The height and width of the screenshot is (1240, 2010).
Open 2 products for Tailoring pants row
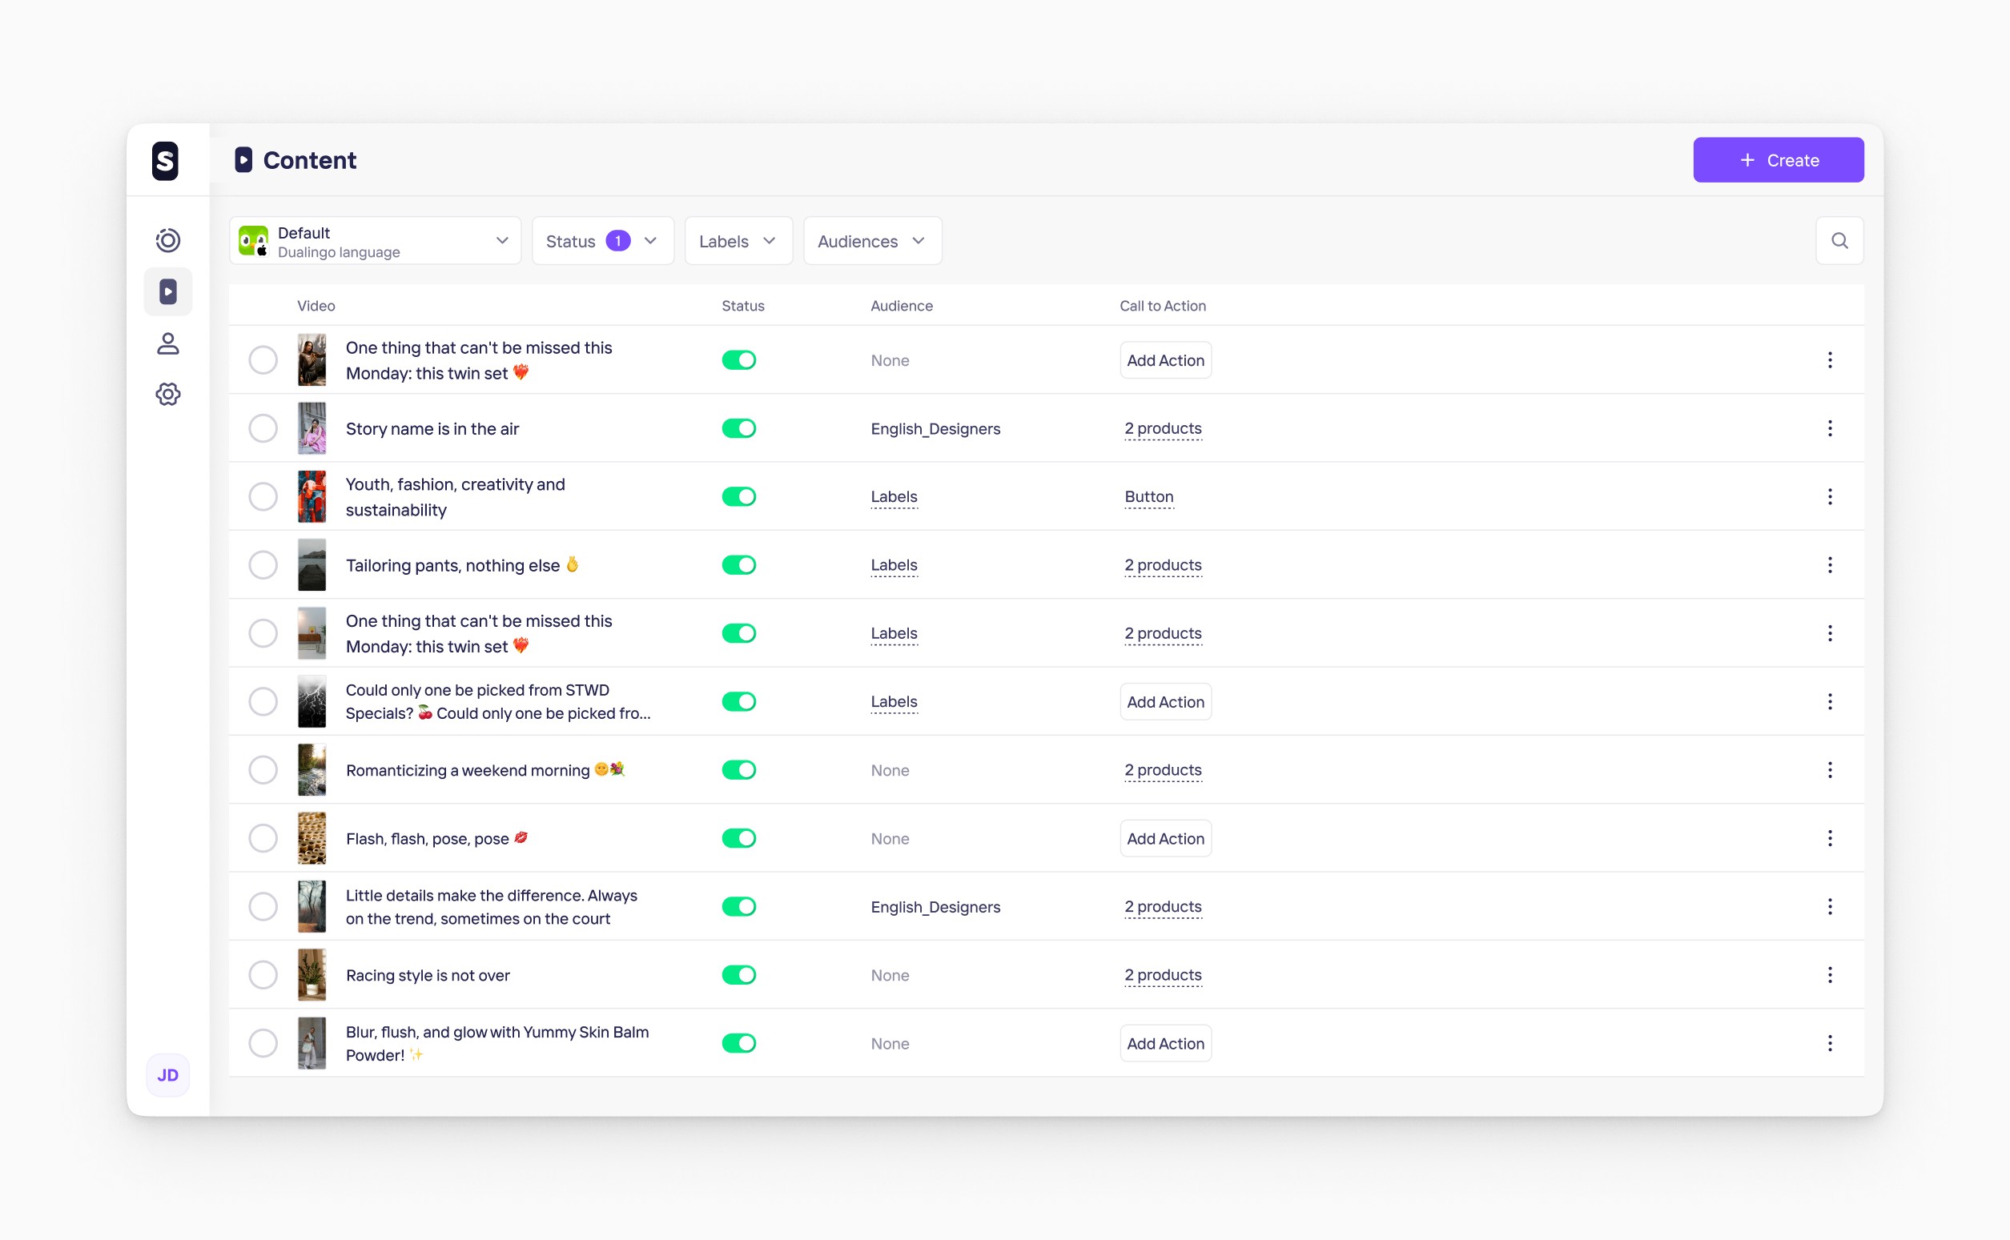point(1163,564)
